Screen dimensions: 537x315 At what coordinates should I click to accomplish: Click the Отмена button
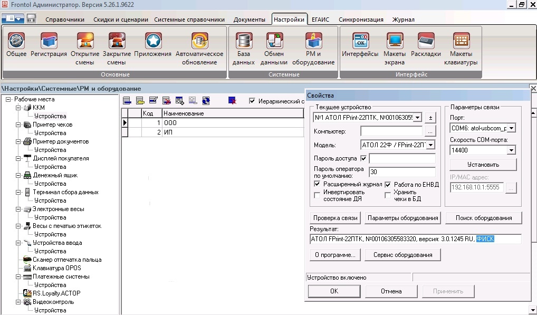pos(391,291)
